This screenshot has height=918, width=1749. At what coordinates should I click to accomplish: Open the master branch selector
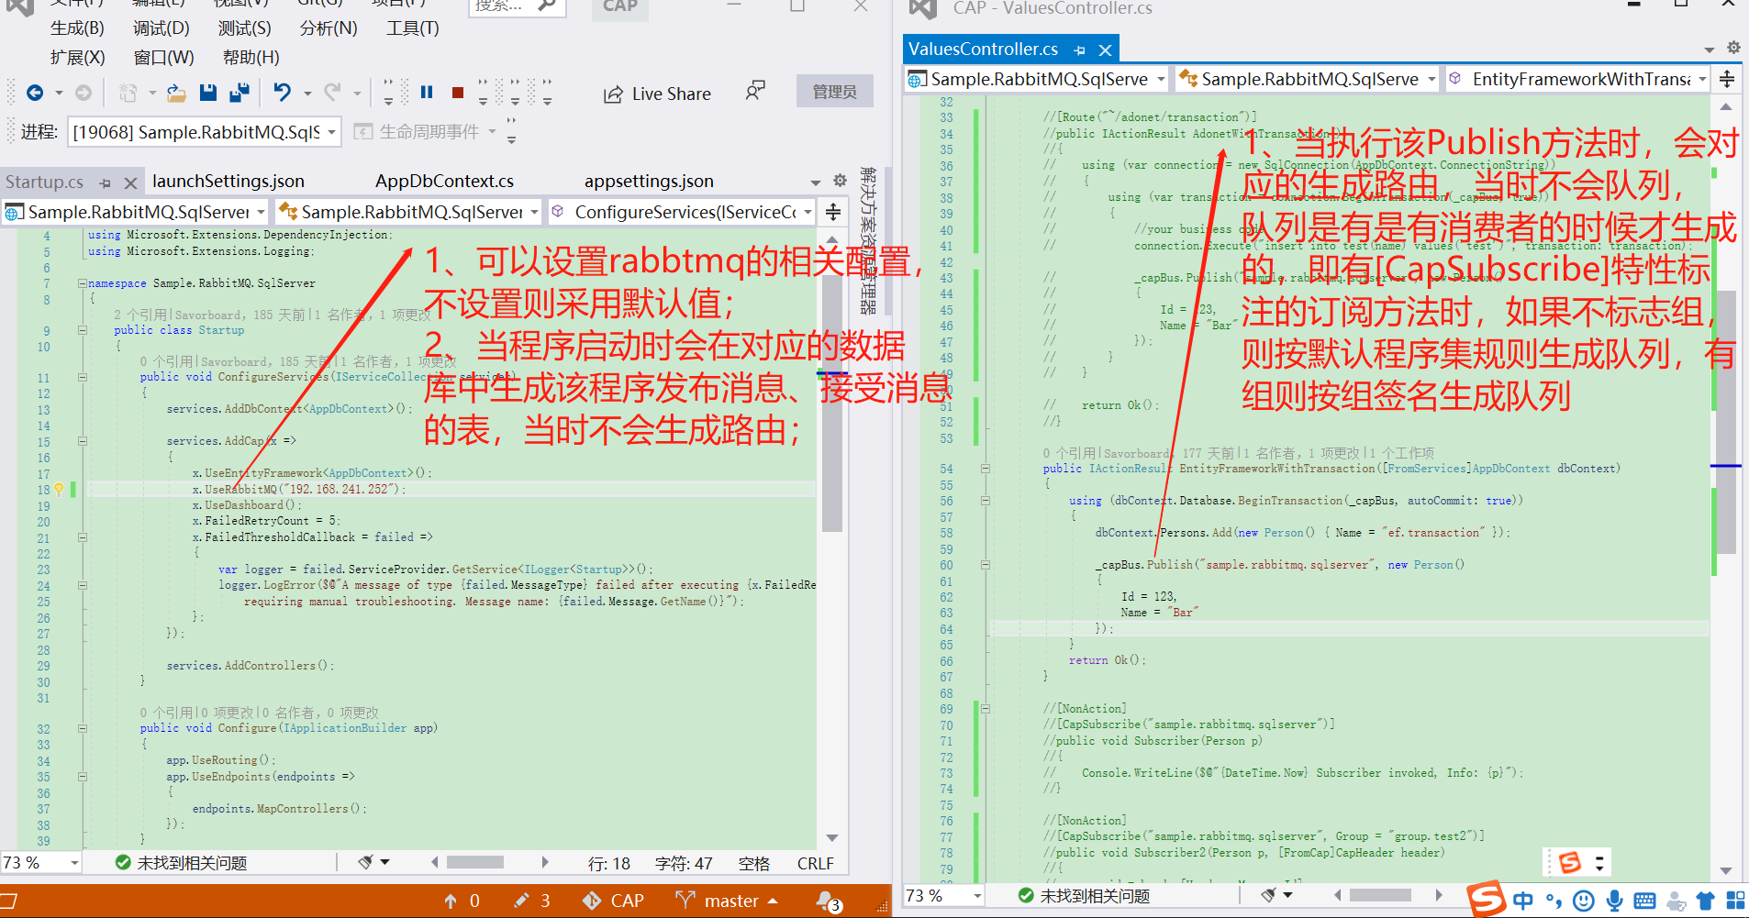click(726, 901)
